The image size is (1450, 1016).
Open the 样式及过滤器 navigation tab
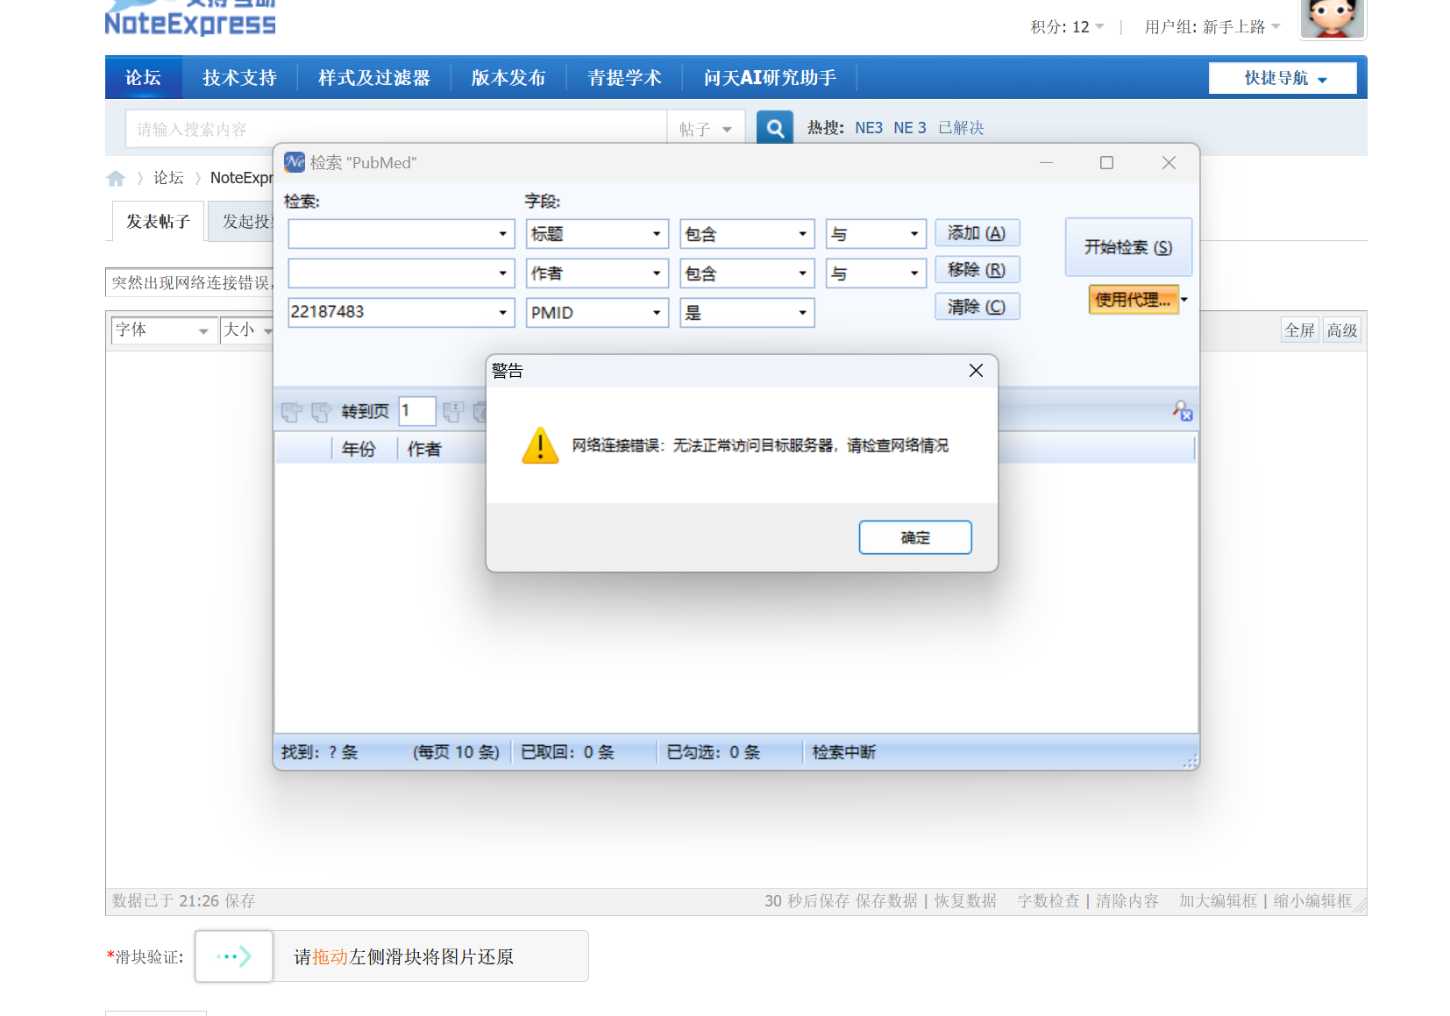[x=374, y=78]
